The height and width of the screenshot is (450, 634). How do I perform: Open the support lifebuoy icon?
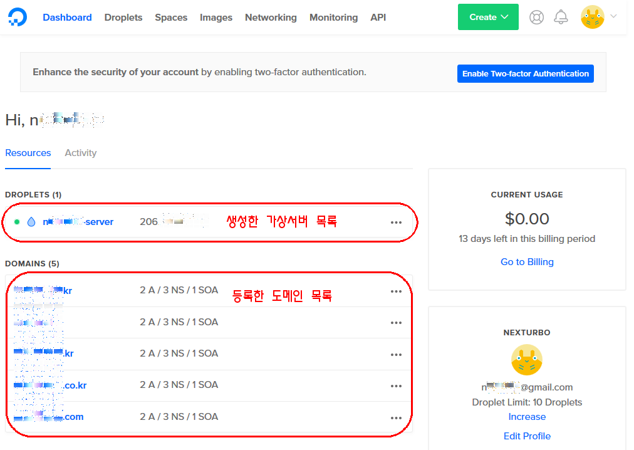(x=536, y=18)
